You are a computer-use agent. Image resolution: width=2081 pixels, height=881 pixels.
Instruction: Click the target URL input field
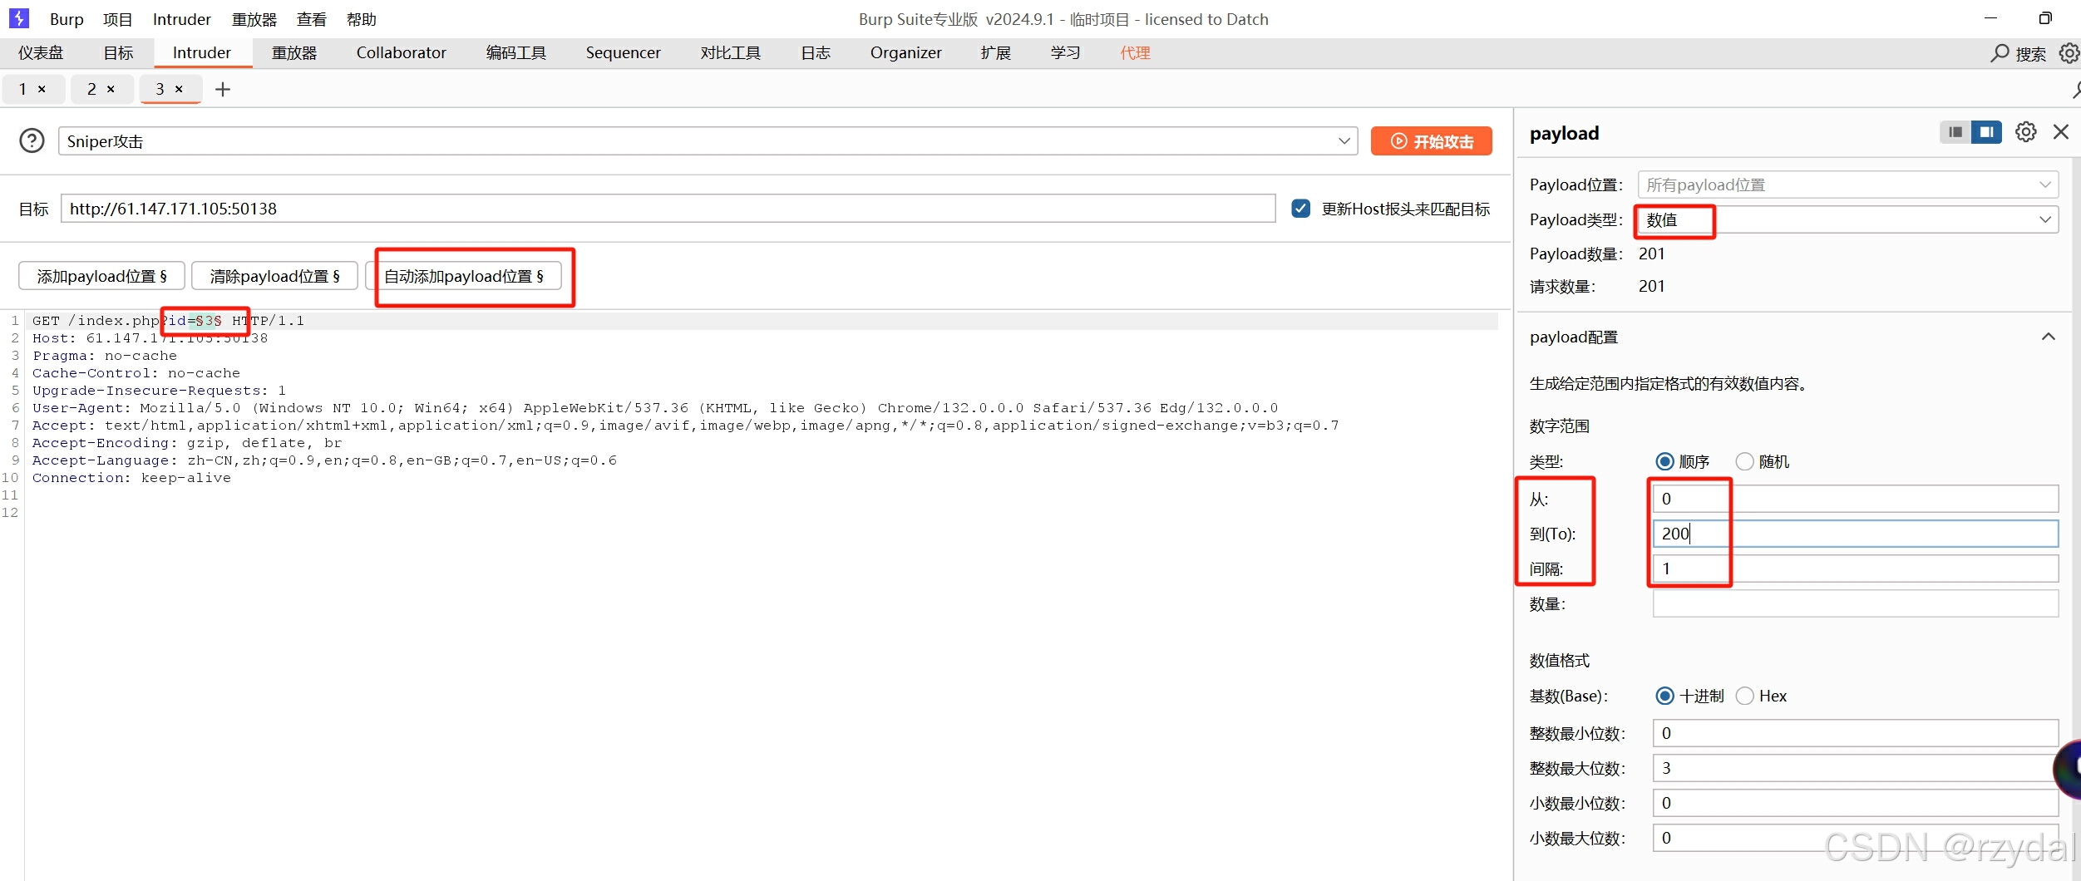tap(668, 209)
